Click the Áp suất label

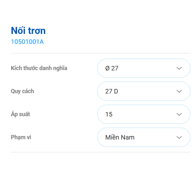(x=20, y=114)
